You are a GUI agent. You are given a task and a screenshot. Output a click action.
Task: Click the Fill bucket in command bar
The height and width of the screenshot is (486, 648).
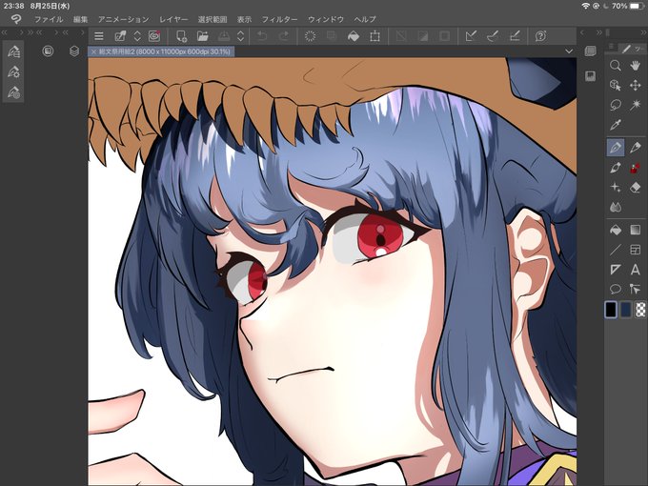(354, 36)
